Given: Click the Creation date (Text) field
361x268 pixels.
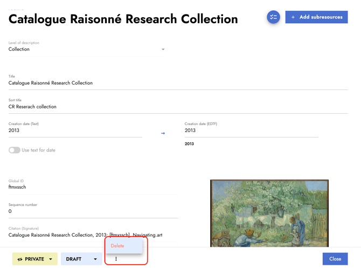Looking at the screenshot, I should point(75,130).
